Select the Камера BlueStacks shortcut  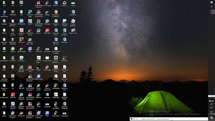pos(56,59)
